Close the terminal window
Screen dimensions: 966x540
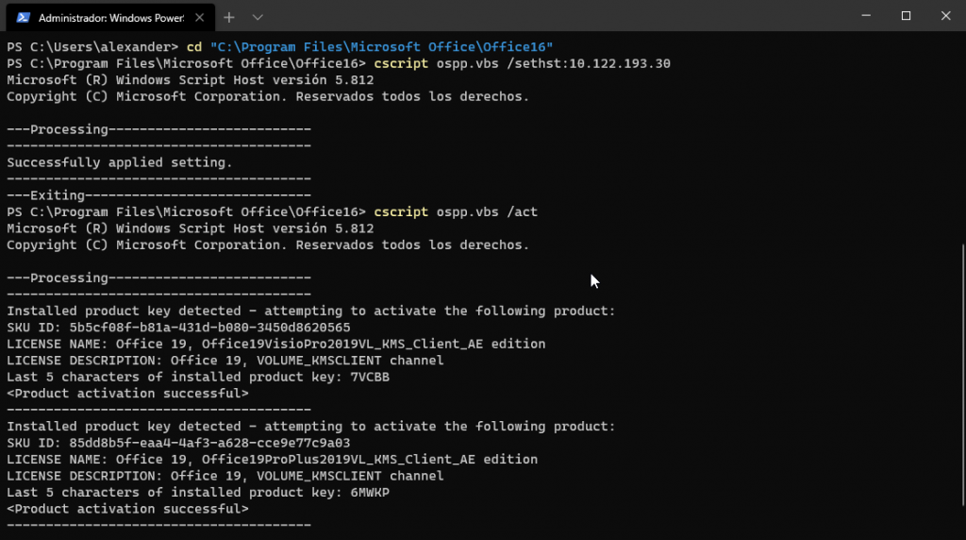(x=945, y=15)
